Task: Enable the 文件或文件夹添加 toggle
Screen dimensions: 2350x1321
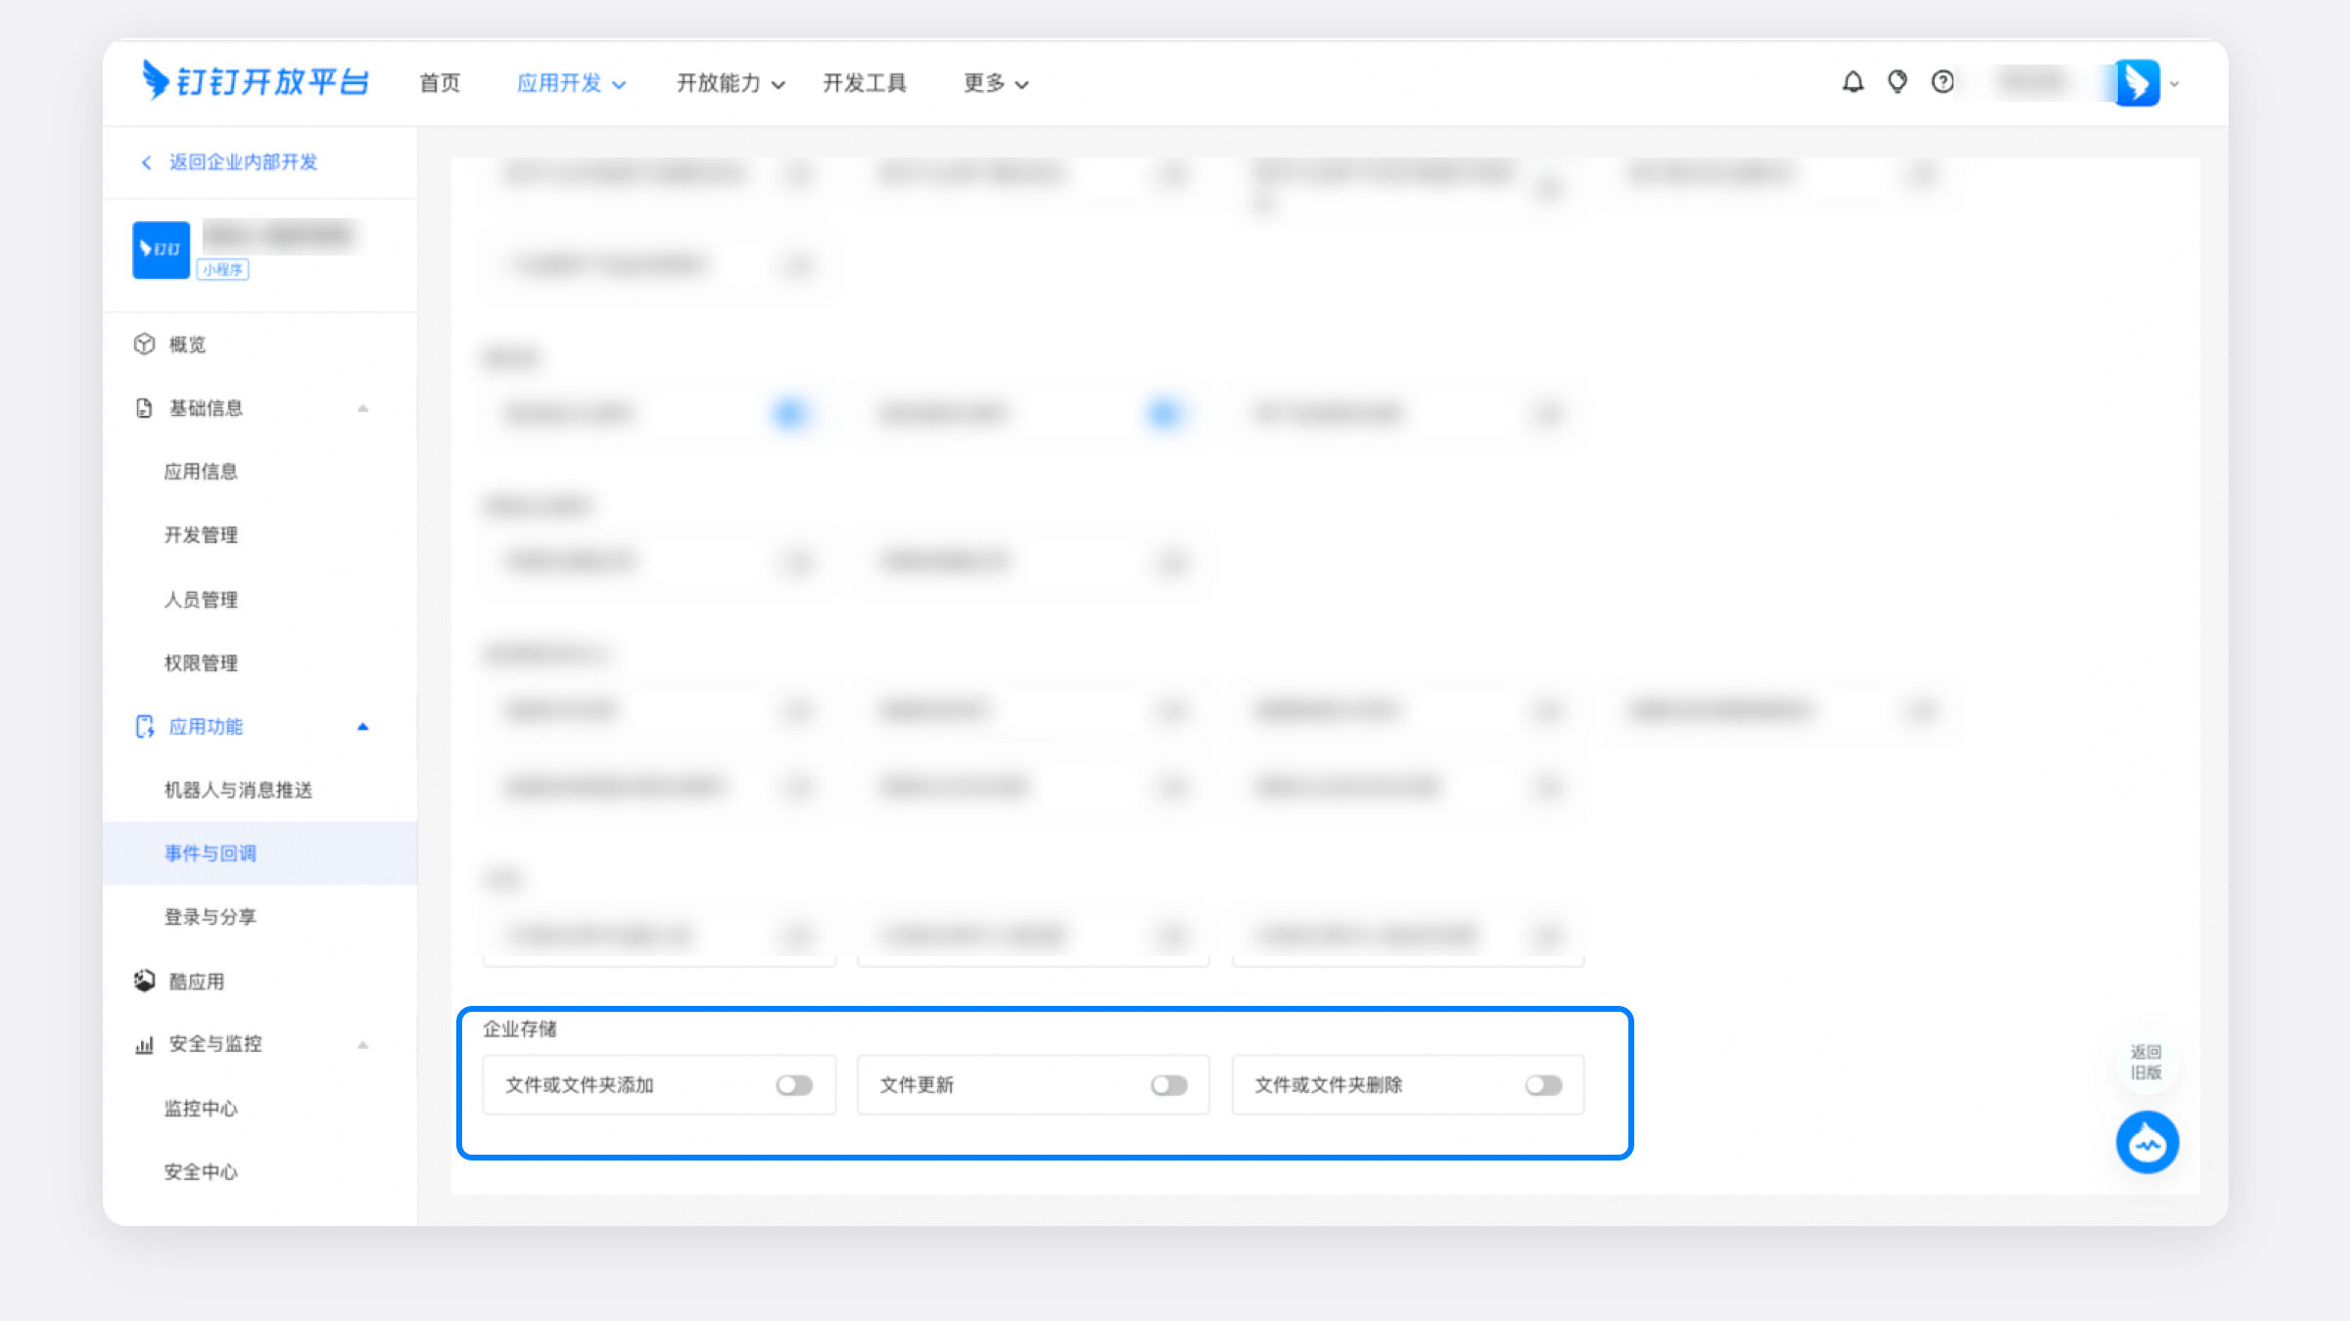Action: [794, 1085]
